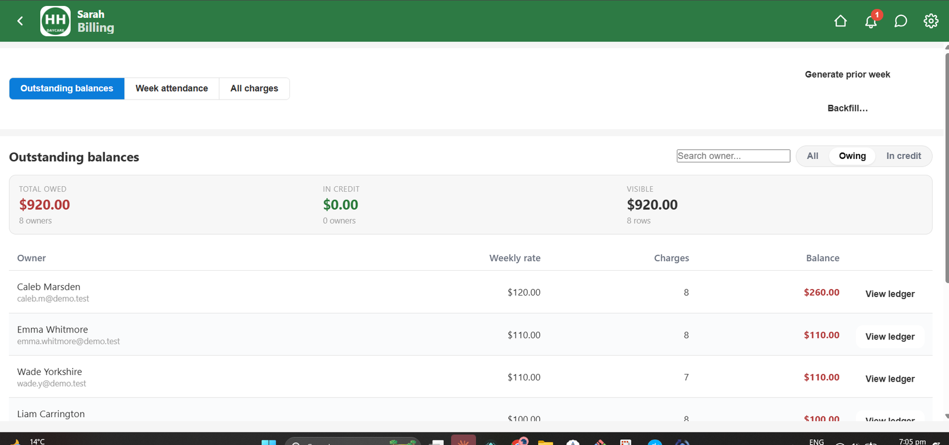This screenshot has height=445, width=949.
Task: Click owner name Caleb Marsden
Action: (x=49, y=287)
